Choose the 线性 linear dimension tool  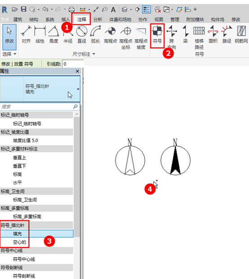pyautogui.click(x=40, y=35)
